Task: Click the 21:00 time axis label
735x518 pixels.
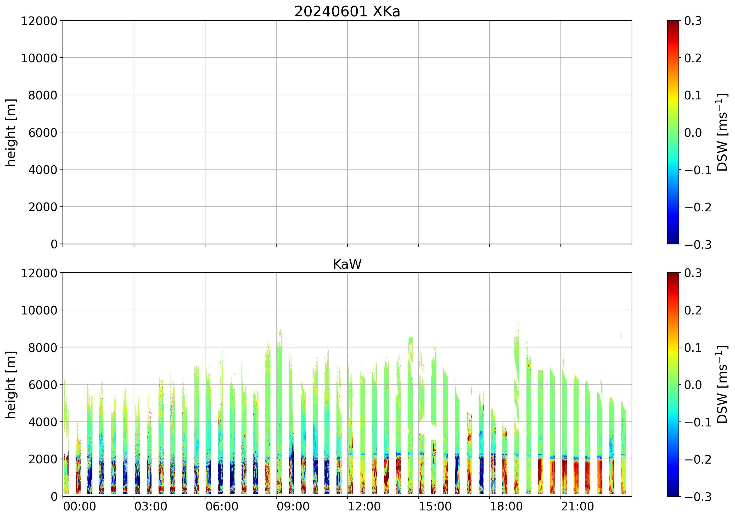Action: pos(577,507)
